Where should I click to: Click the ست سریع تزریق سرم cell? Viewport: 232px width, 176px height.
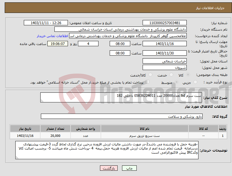pyautogui.click(x=145, y=136)
